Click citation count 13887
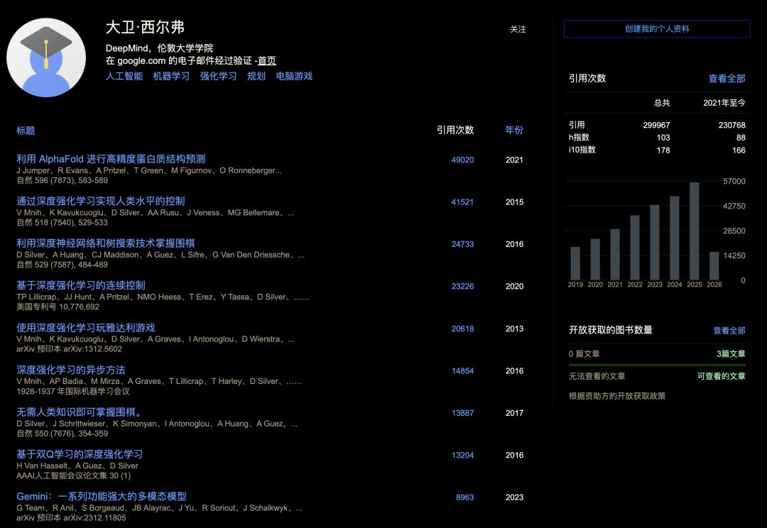767x528 pixels. tap(462, 413)
